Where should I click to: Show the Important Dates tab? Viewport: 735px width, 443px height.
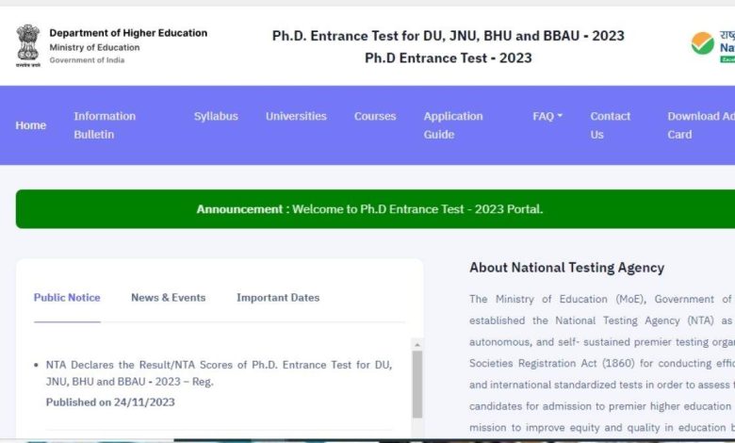(278, 298)
